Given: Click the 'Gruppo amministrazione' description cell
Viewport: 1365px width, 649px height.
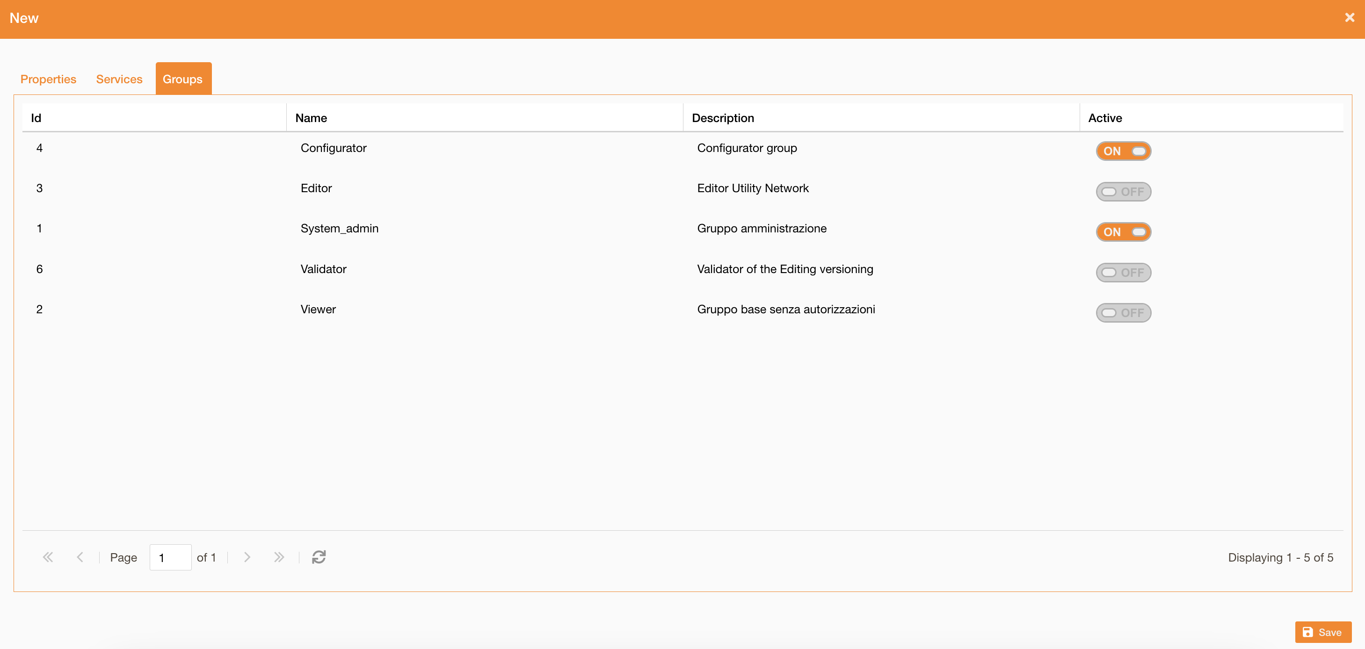Looking at the screenshot, I should [881, 228].
